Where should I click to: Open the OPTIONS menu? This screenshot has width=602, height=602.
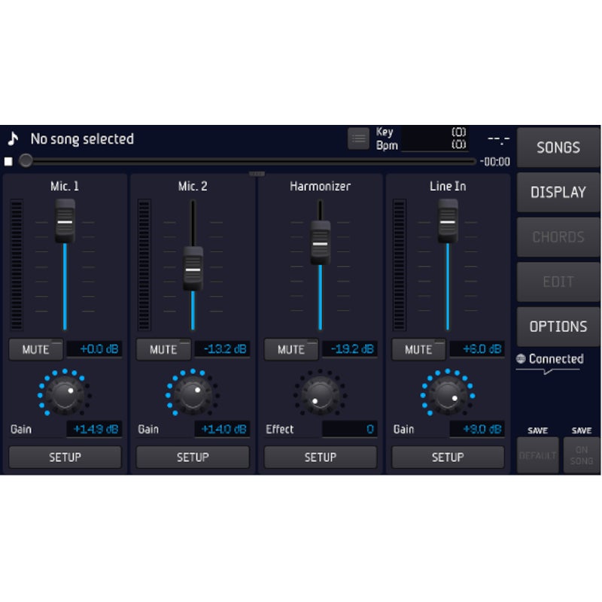pyautogui.click(x=558, y=327)
